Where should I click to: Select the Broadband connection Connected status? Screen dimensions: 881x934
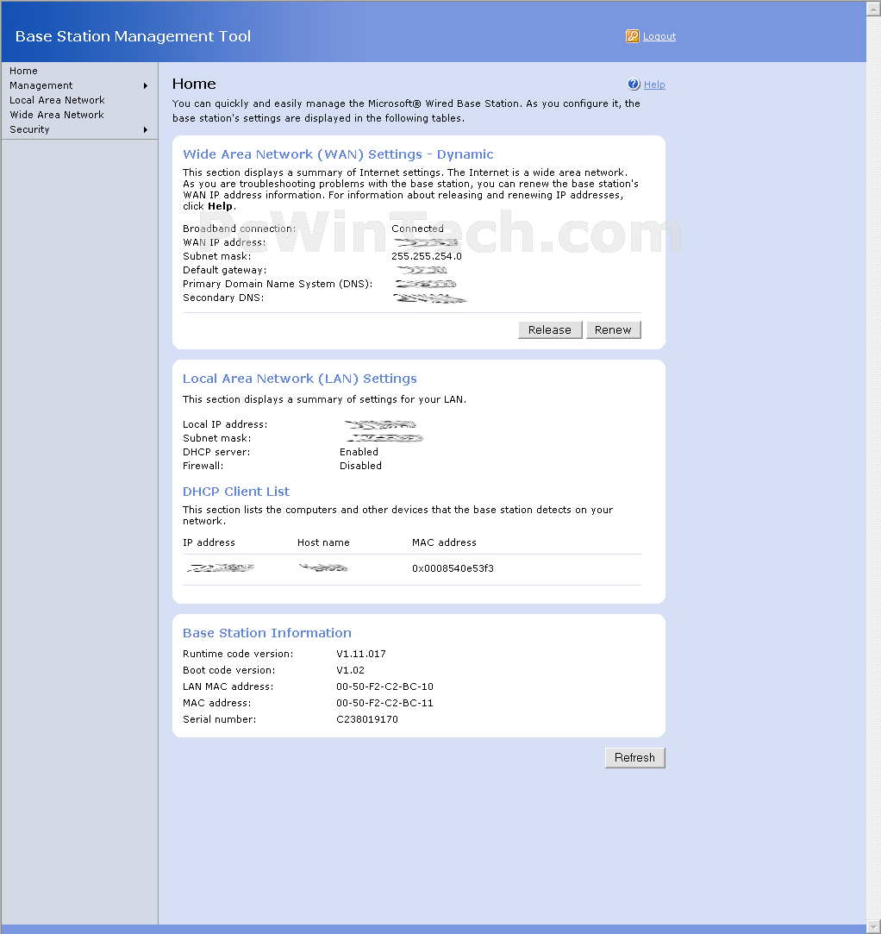[417, 229]
